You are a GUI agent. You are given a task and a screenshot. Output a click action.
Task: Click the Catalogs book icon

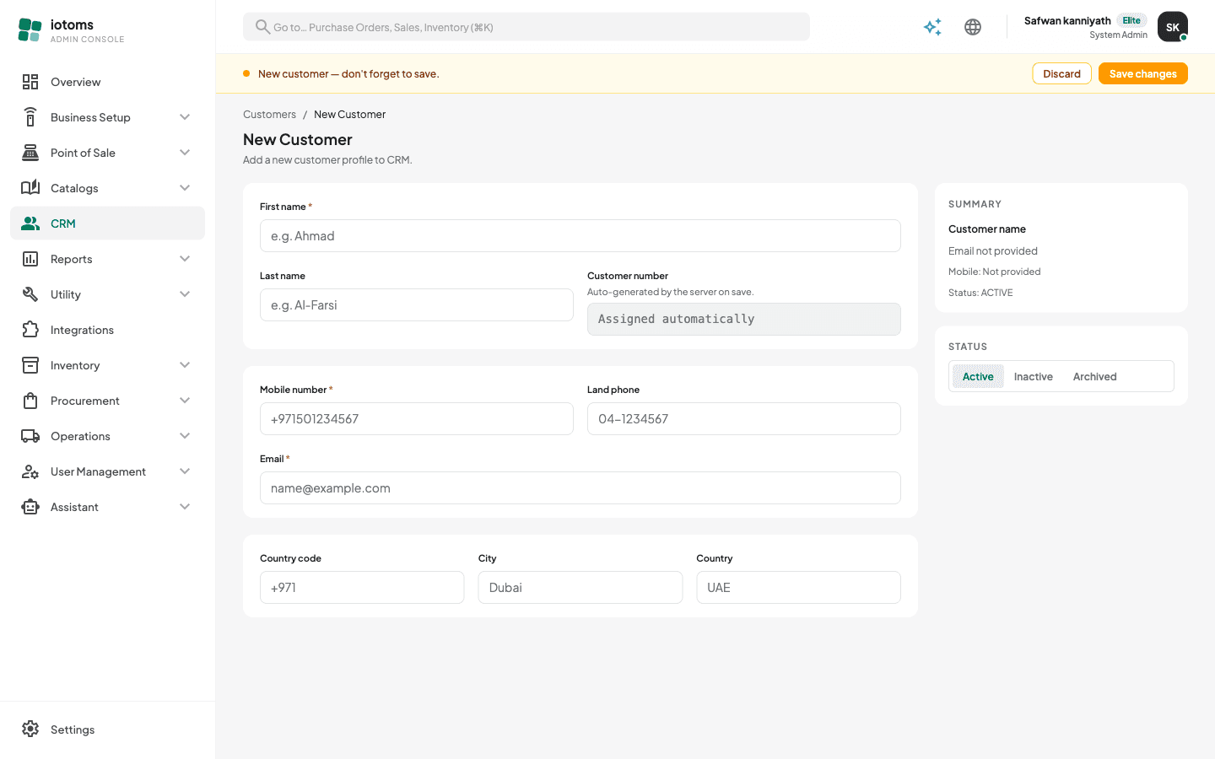pos(30,188)
